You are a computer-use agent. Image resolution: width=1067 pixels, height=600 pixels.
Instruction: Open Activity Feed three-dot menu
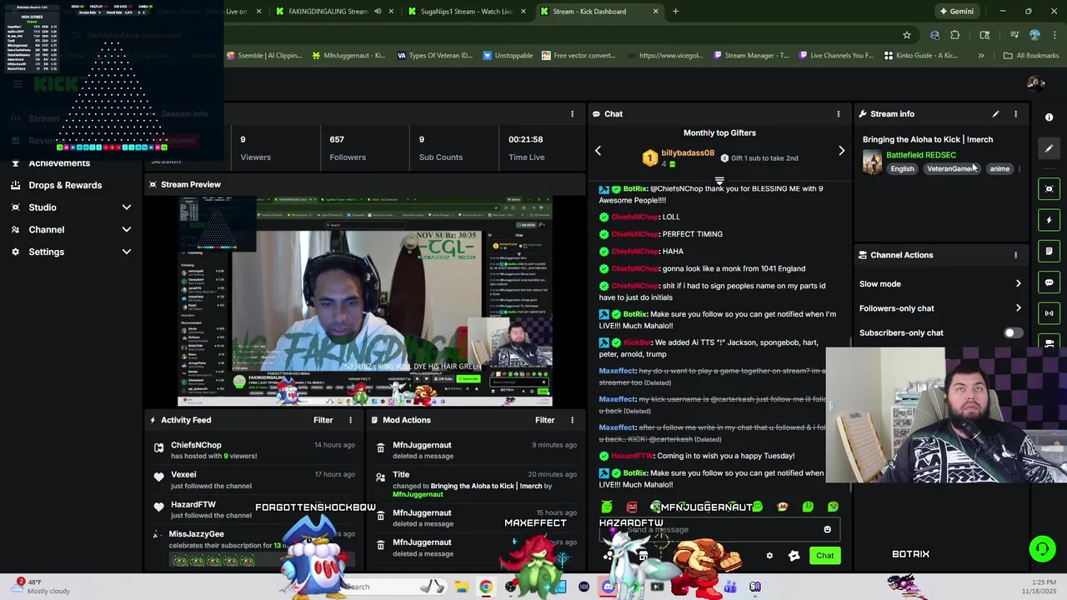pos(350,420)
